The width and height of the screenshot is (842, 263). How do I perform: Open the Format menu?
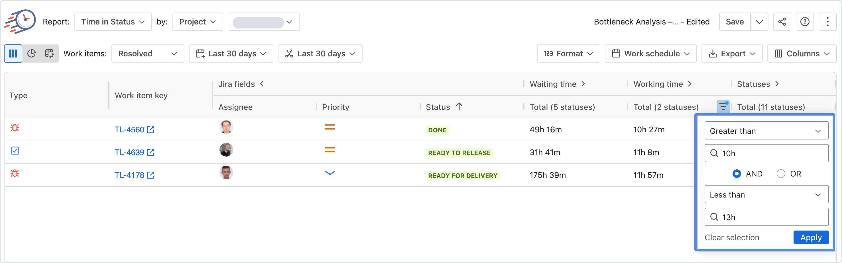point(568,54)
